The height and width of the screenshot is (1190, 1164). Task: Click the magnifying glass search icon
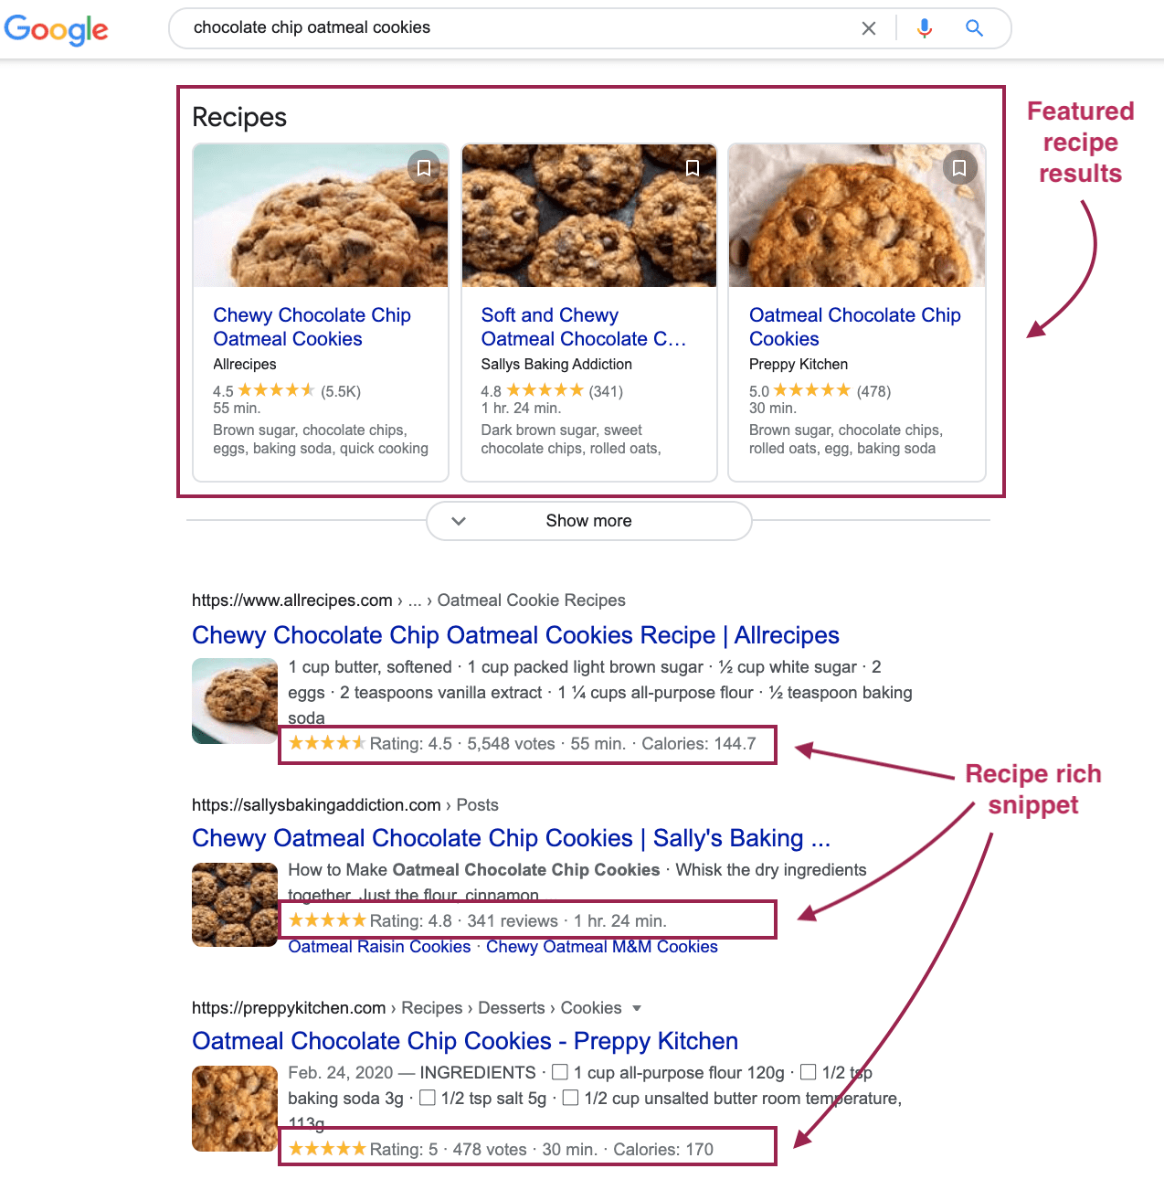(975, 28)
